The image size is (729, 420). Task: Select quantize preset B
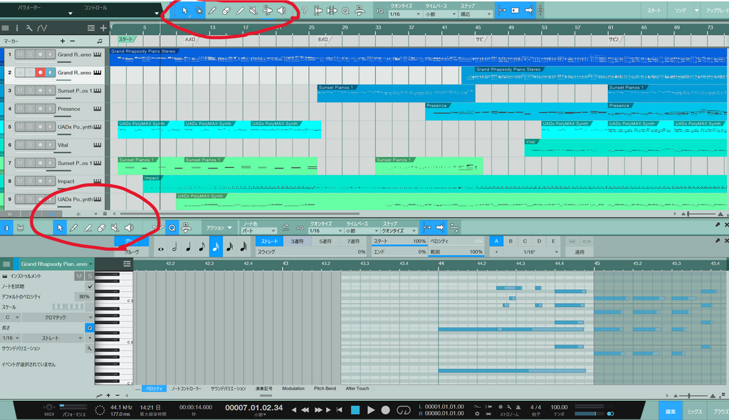510,242
